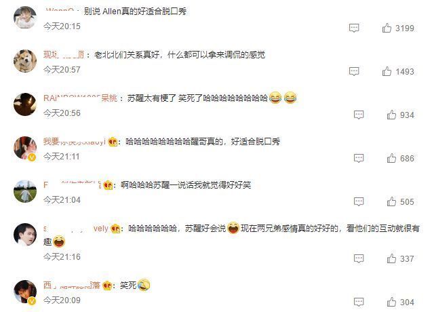Reply to the comment posted 今天21:04
432x312 pixels.
tap(359, 201)
